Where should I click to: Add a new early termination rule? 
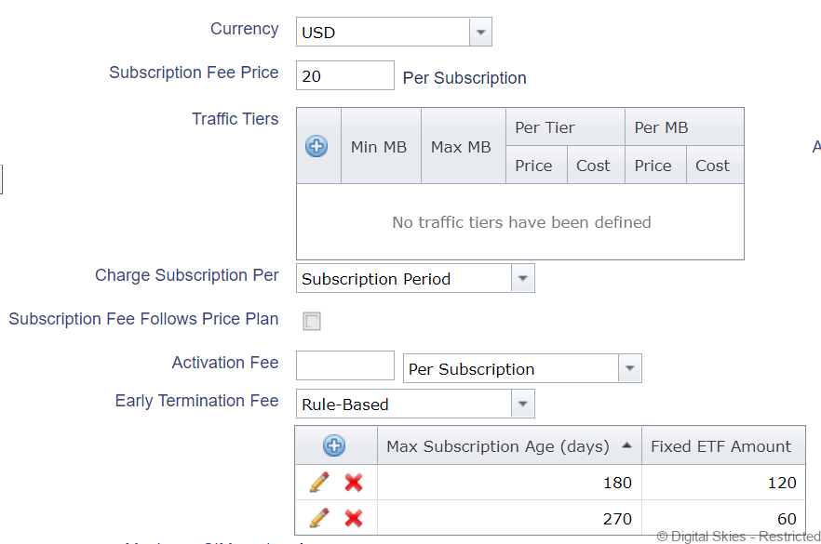coord(334,446)
